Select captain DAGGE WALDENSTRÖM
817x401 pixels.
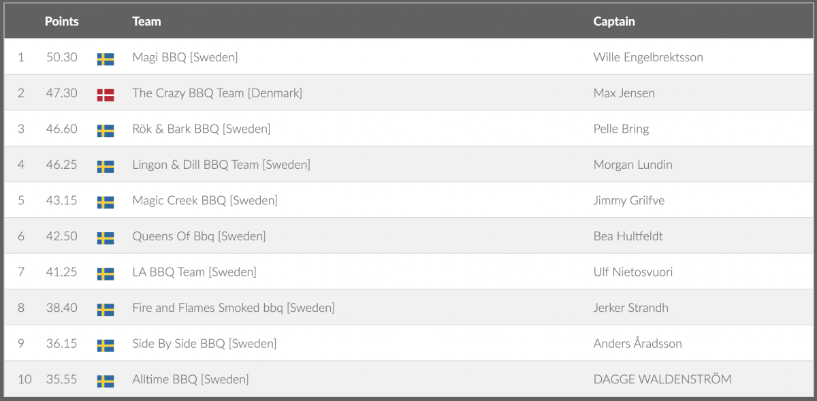(662, 379)
